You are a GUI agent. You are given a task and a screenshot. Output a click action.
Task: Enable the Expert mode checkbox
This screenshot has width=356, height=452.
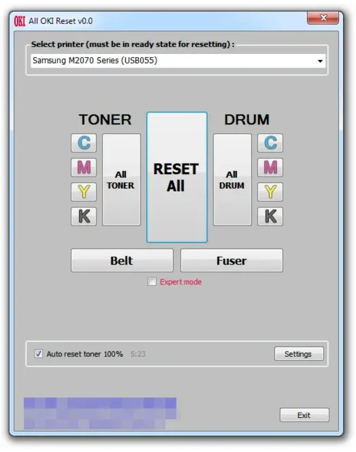pos(152,282)
